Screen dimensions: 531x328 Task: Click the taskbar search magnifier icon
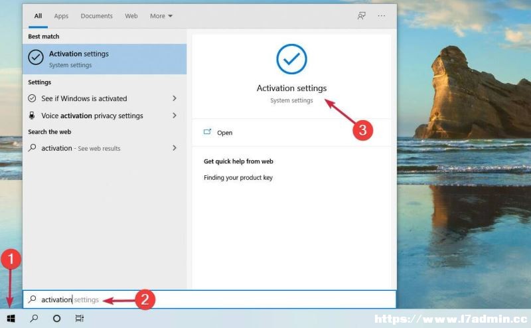[x=34, y=319]
